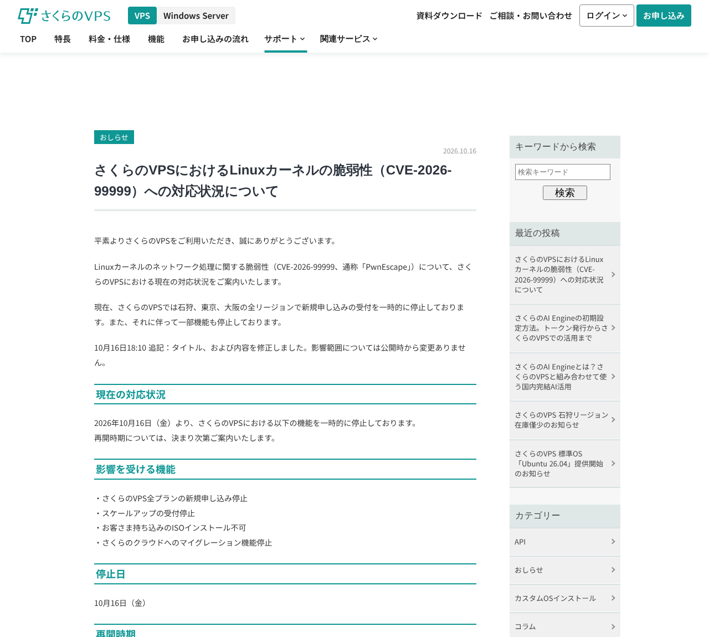Click the article date 2026.10.16
The image size is (709, 637).
(460, 151)
